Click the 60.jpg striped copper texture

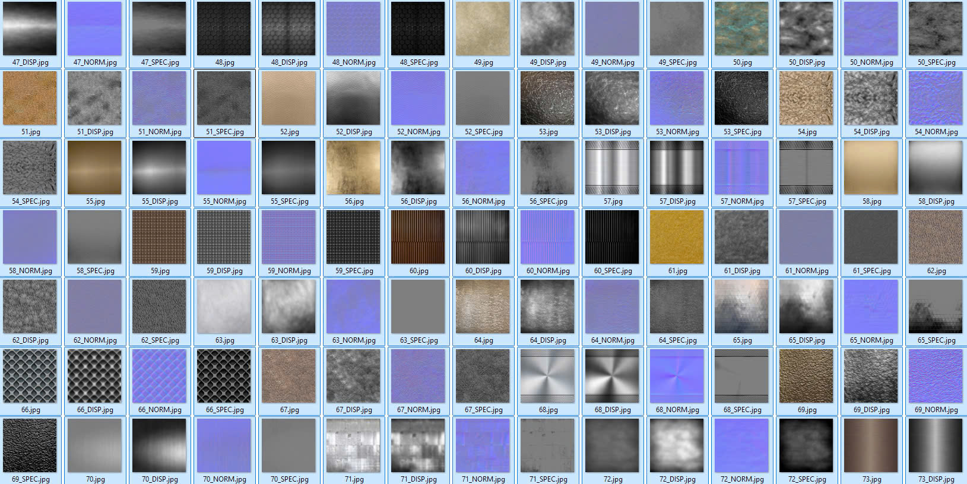[418, 237]
